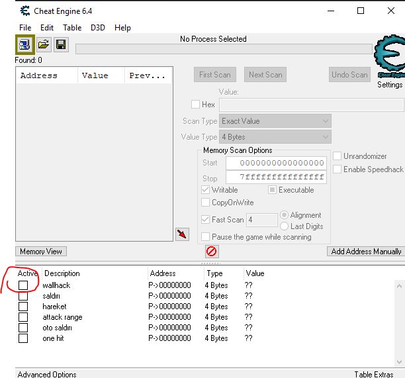Toggle the Fast Scan checkbox

pyautogui.click(x=205, y=220)
